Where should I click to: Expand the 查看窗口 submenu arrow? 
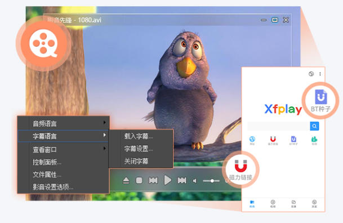click(x=105, y=149)
